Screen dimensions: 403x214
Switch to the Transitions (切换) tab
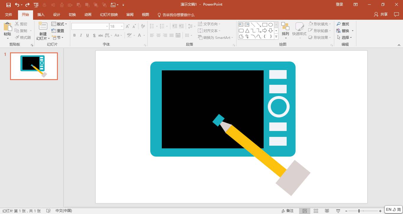tap(72, 15)
